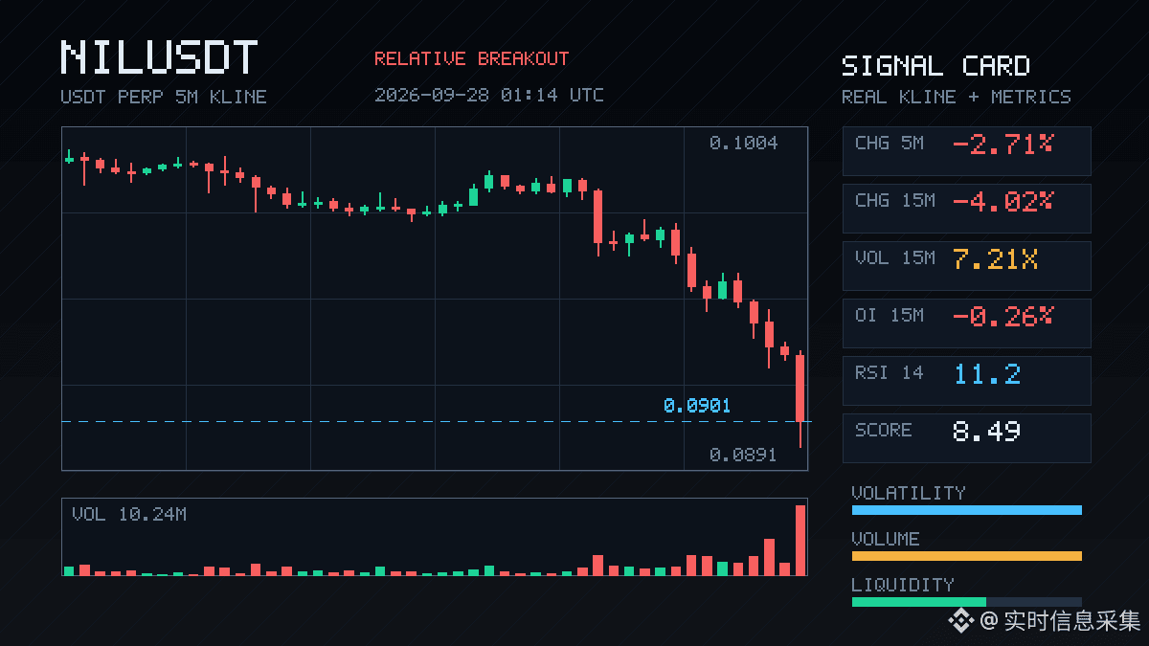Select the VOL 15M 7.21X card

[966, 265]
